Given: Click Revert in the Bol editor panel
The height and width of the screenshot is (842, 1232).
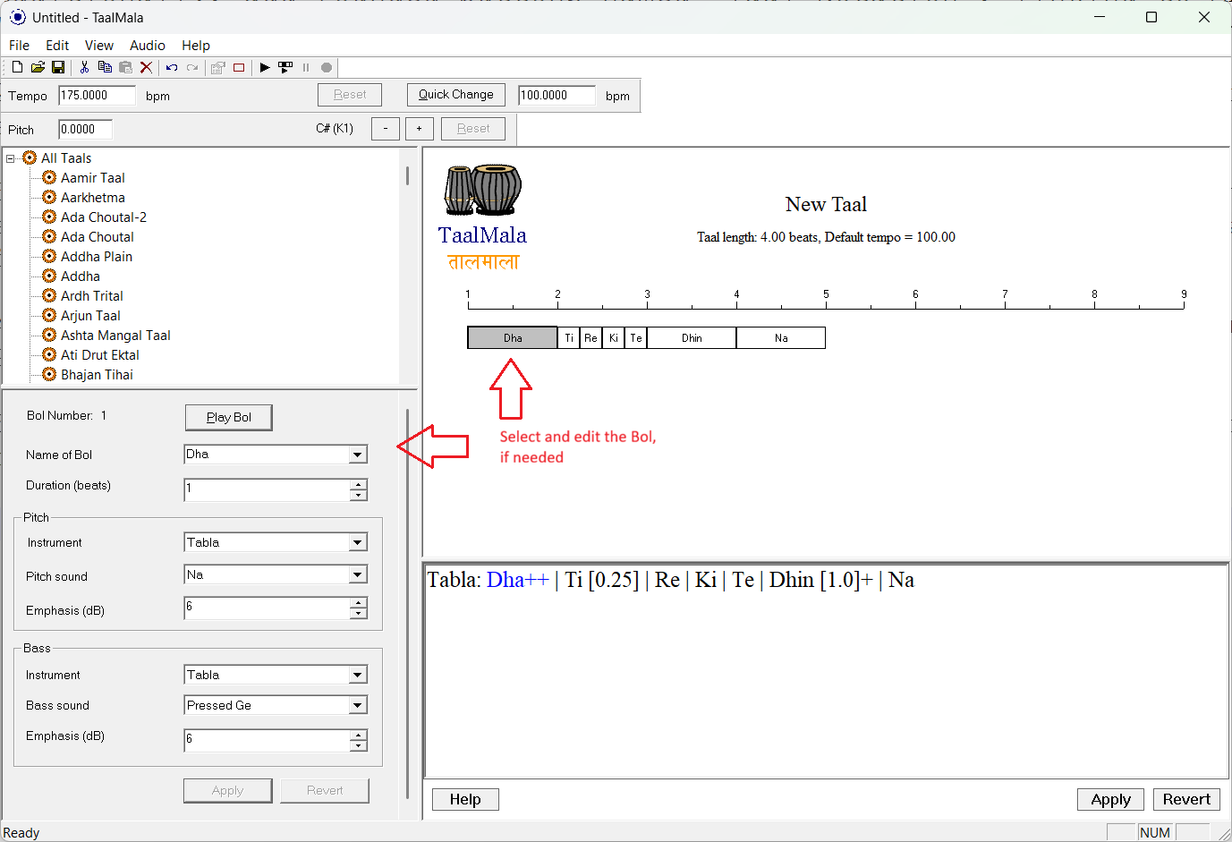Looking at the screenshot, I should click(x=325, y=791).
